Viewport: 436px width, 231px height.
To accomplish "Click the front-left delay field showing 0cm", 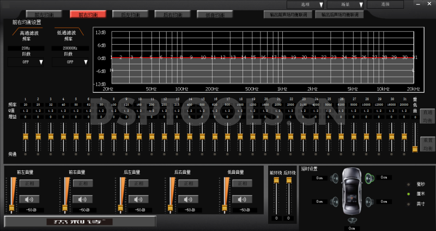I will [x=319, y=178].
